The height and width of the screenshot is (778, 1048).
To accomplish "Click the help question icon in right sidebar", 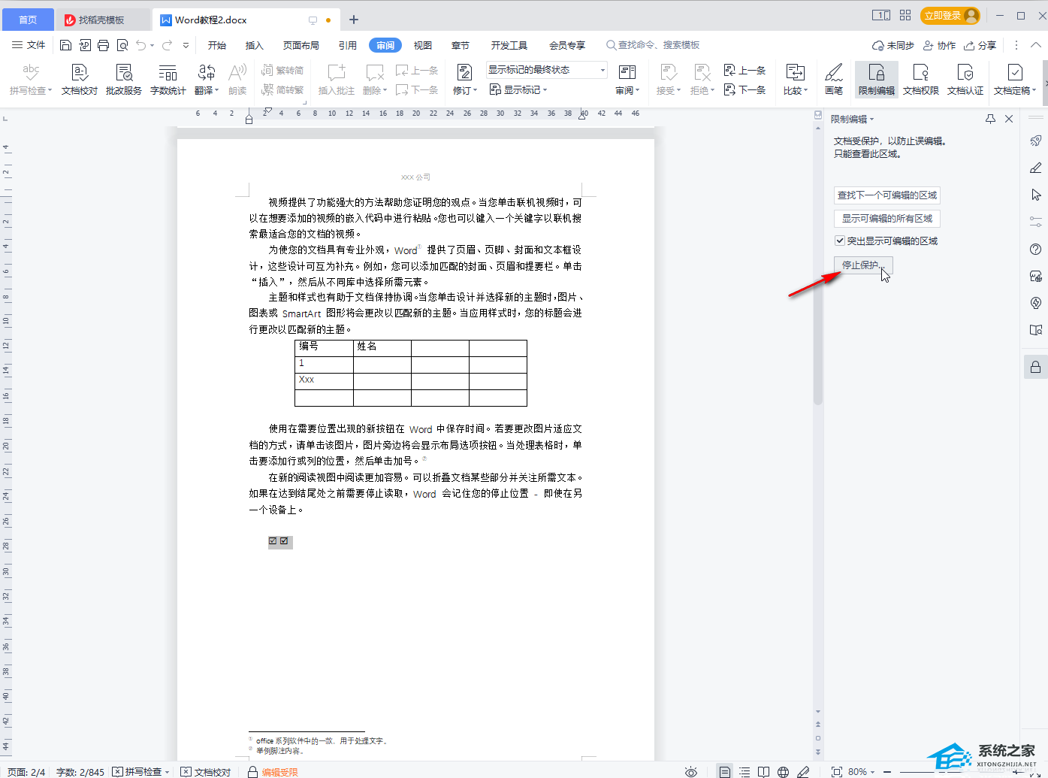I will (x=1036, y=249).
